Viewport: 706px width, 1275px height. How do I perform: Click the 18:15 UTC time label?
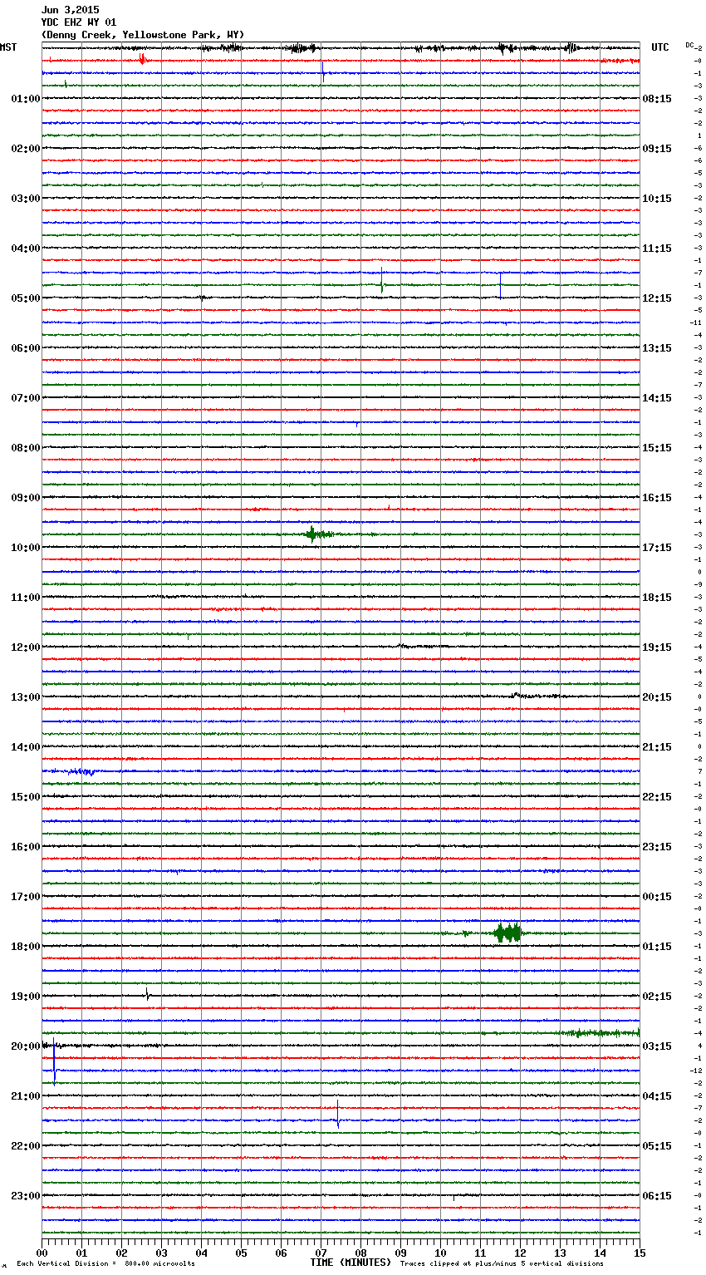(x=657, y=598)
